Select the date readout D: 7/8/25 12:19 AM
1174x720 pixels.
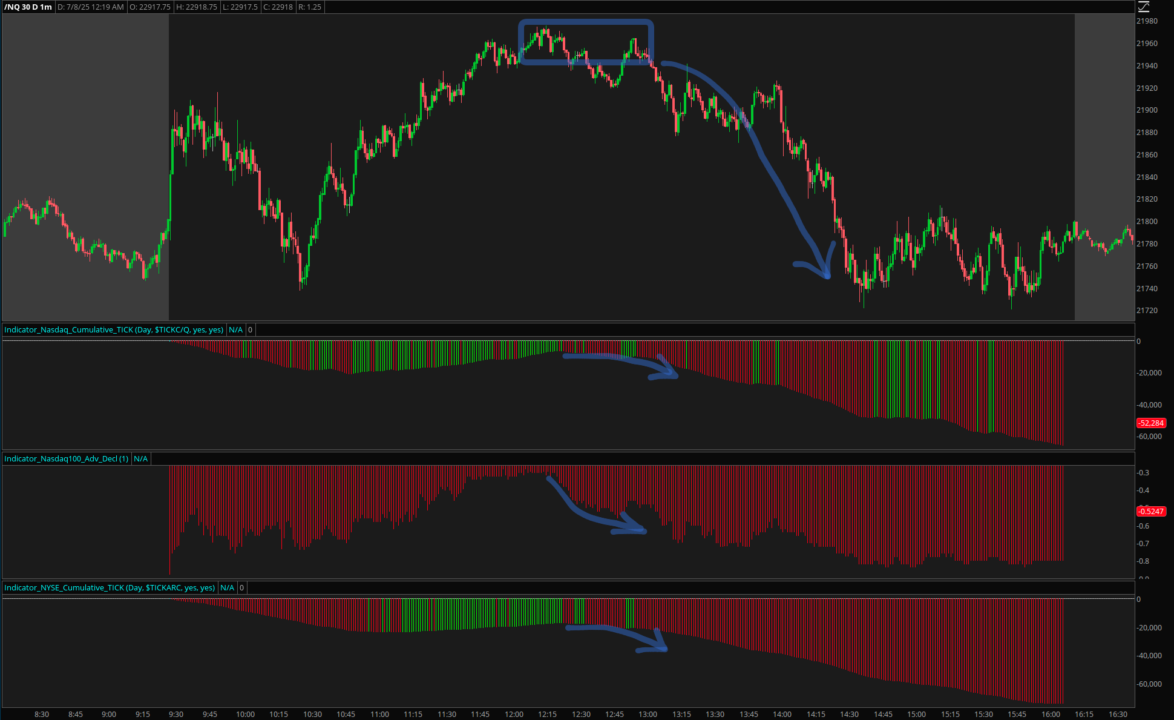point(91,7)
